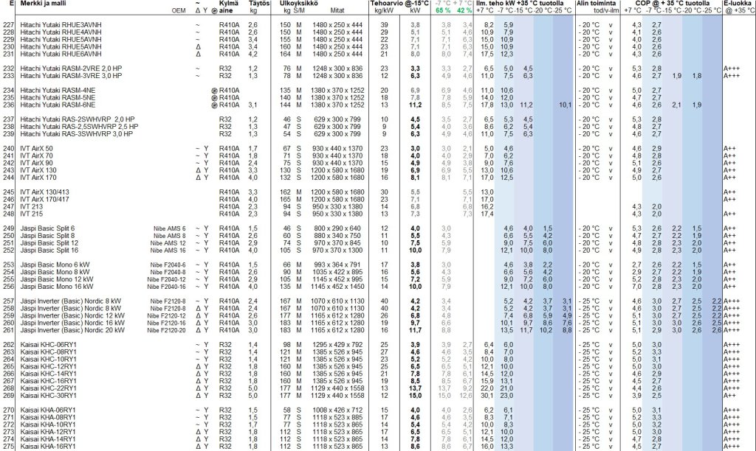
Task: Select the 'Hitachi Yutaki RASM-3VRE 3,0 HP' cell
Action: point(71,76)
